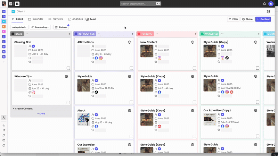The width and height of the screenshot is (278, 156).
Task: Click the globe icon on Skincare Tips card
Action: pyautogui.click(x=66, y=76)
